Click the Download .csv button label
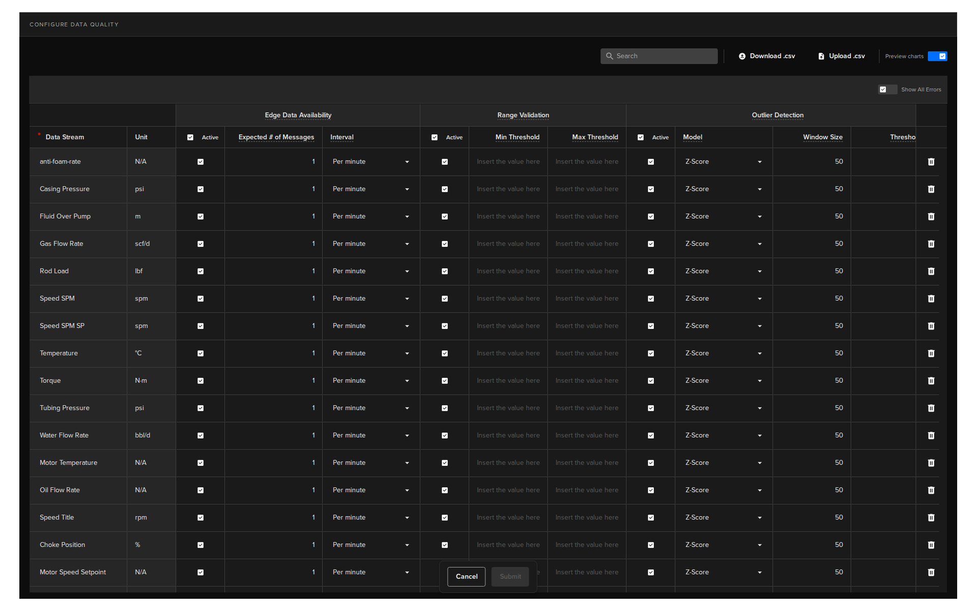 (x=772, y=56)
